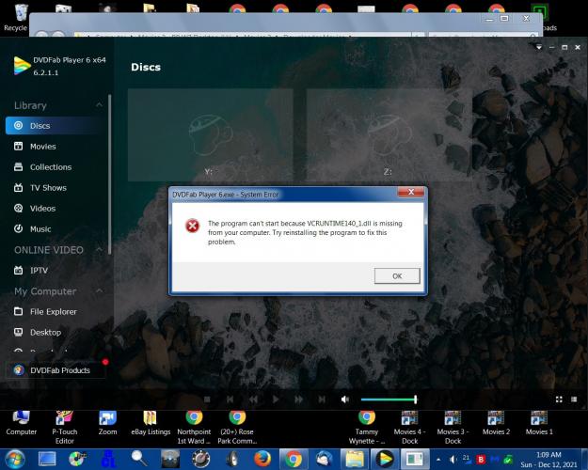
Task: Open Chrome from the taskbar
Action: point(294,459)
